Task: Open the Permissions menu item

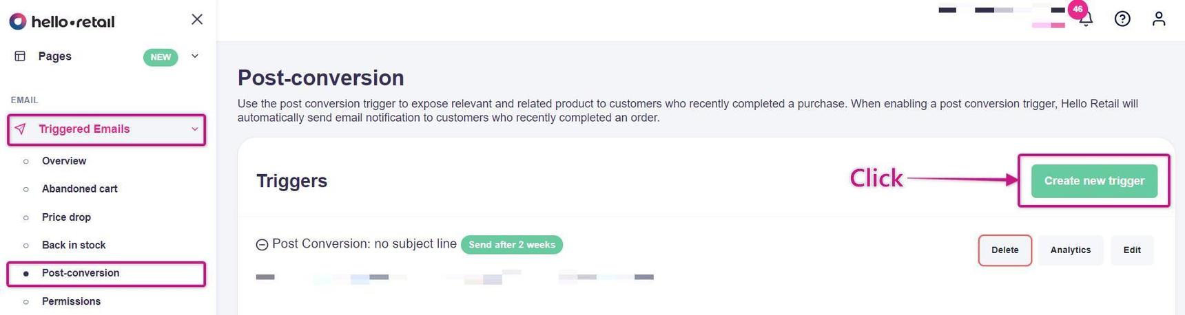Action: 71,301
